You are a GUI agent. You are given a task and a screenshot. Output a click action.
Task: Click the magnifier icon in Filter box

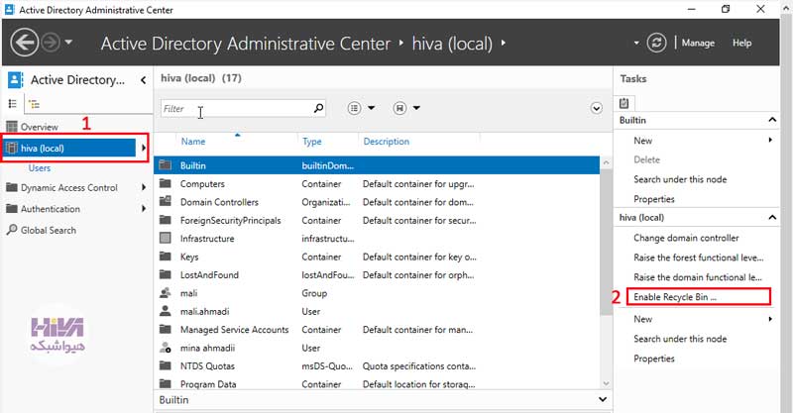(x=318, y=108)
